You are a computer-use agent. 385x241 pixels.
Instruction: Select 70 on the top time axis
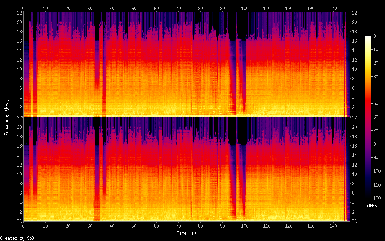178,8
